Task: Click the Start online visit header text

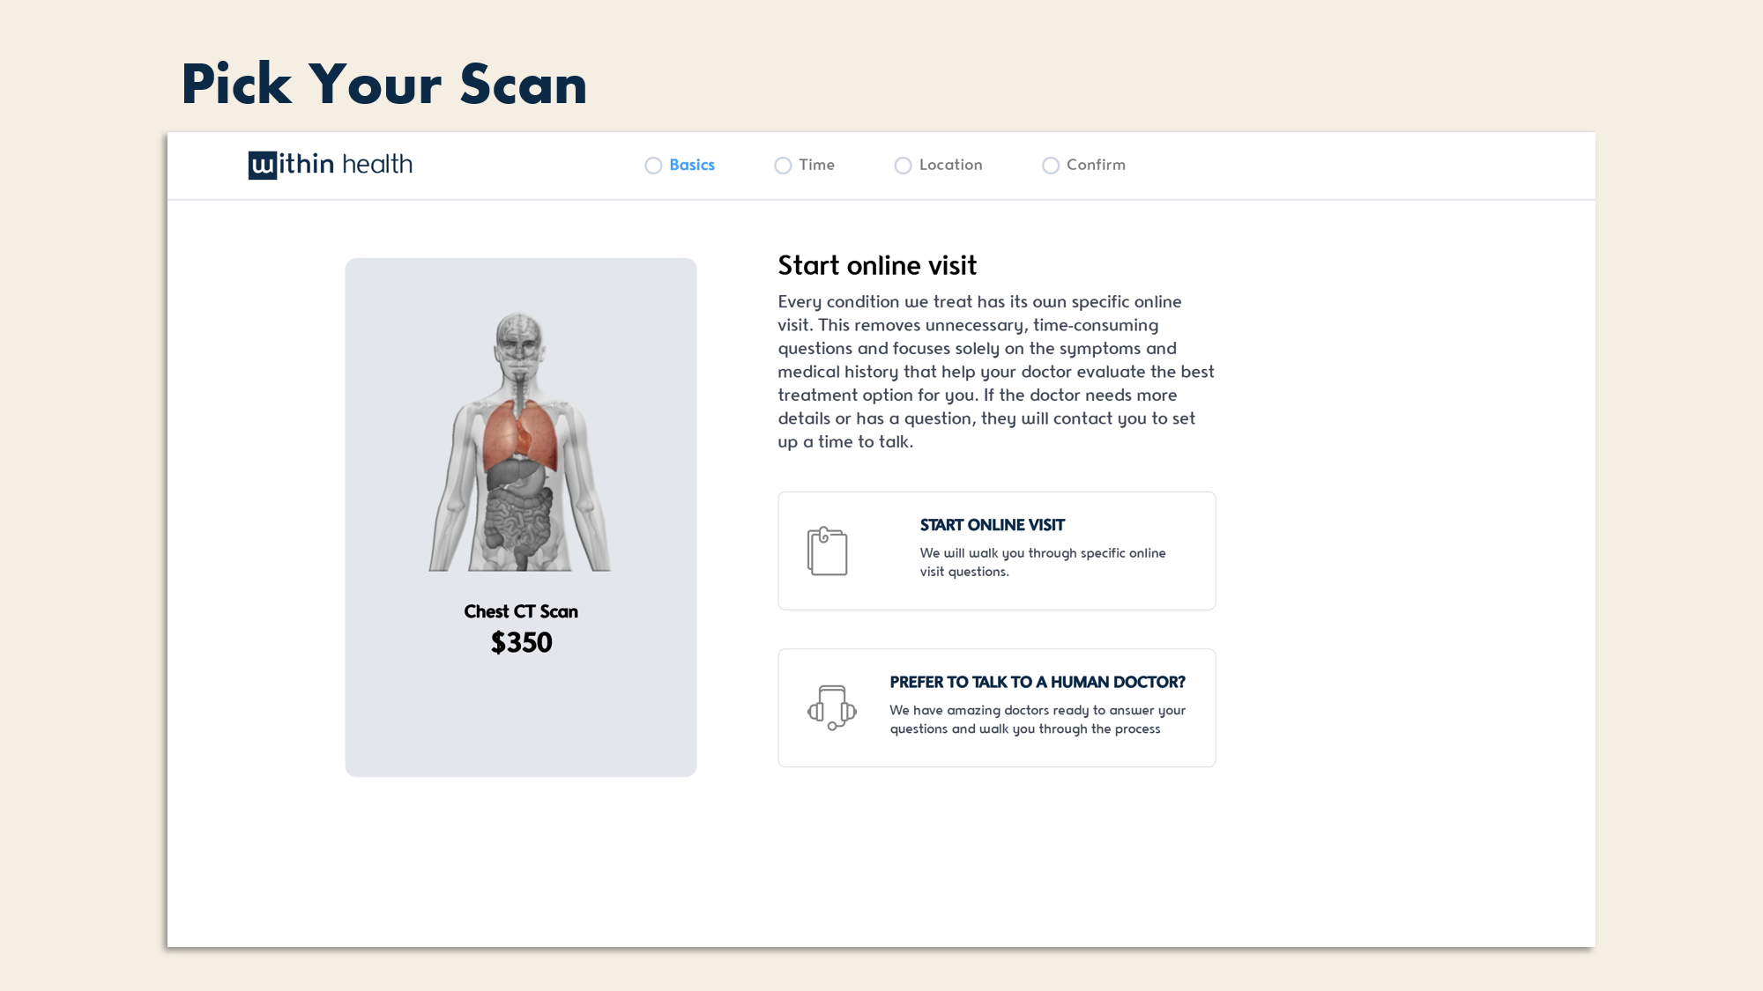Action: (x=877, y=265)
